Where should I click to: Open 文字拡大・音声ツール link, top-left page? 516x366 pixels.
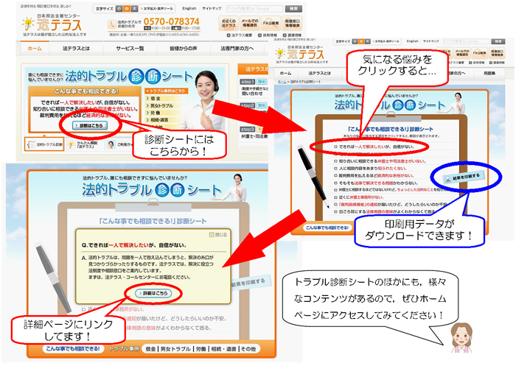tap(156, 9)
